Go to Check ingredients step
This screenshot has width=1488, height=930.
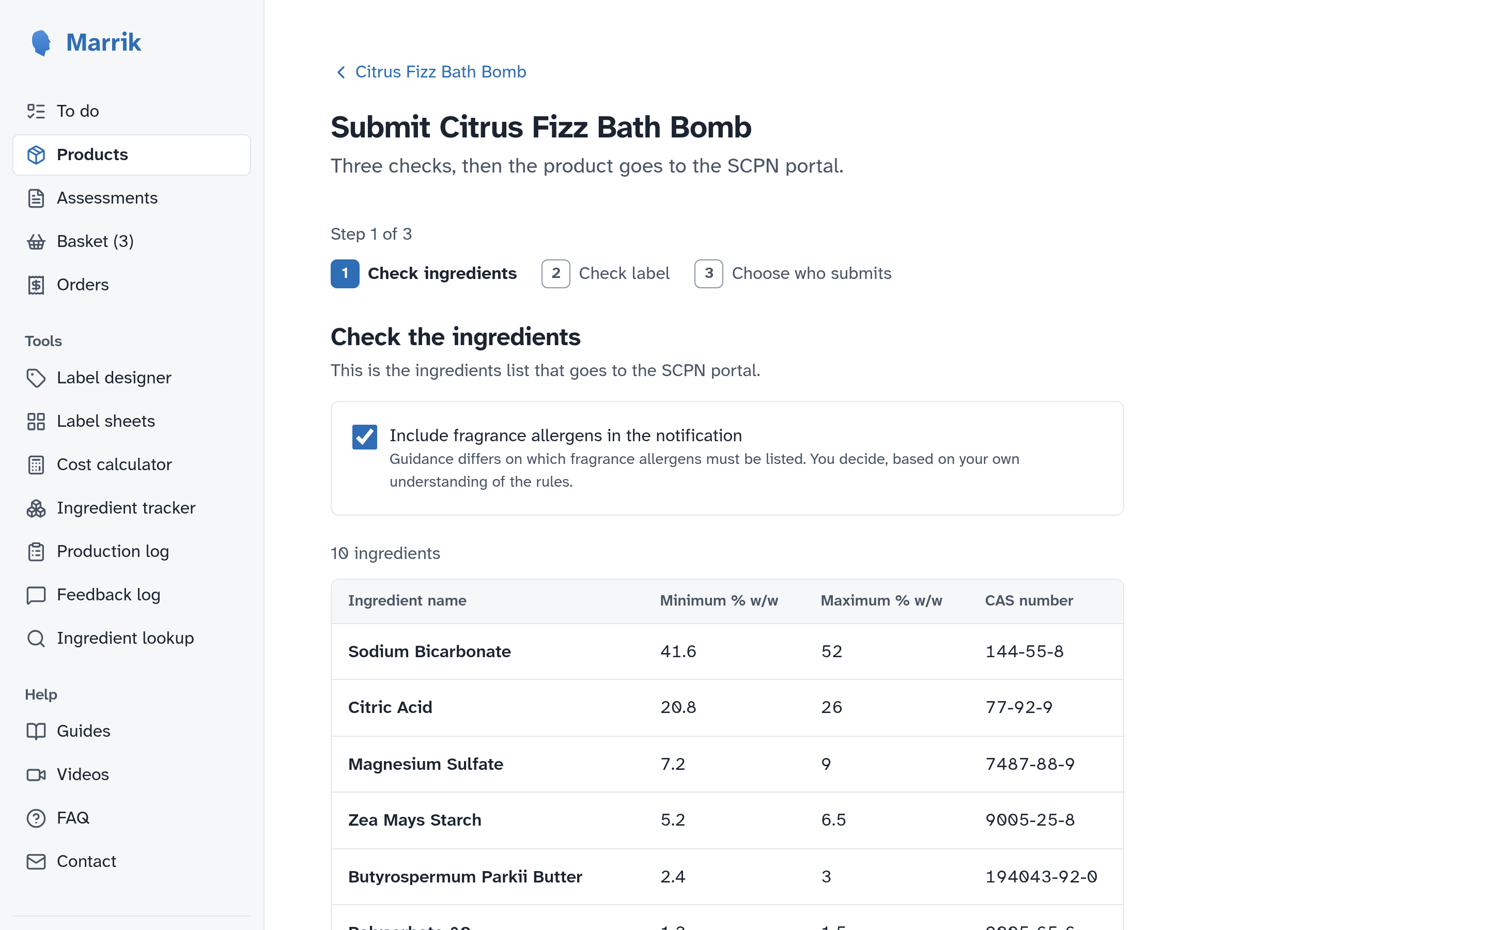(x=424, y=274)
